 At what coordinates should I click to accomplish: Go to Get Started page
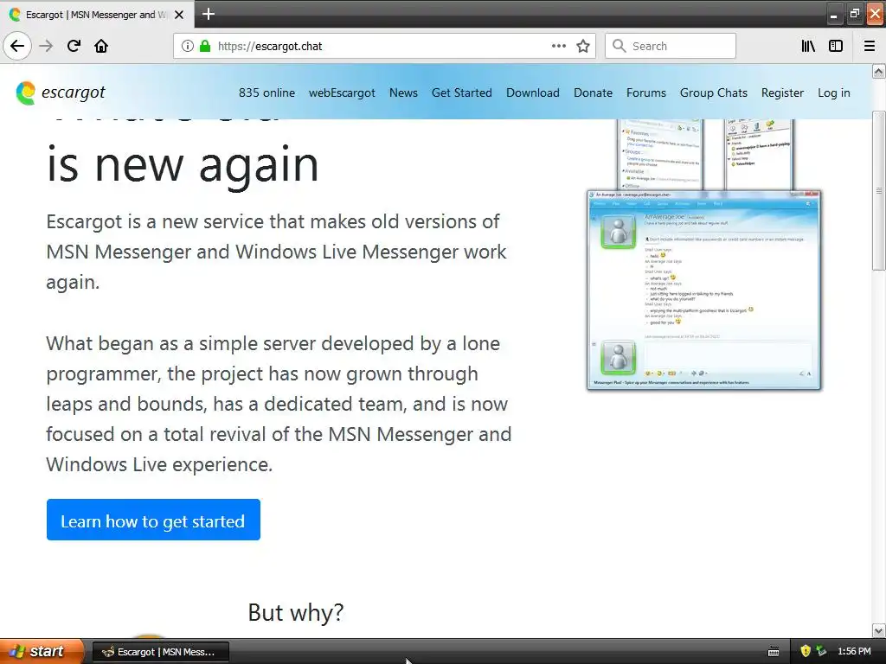pos(462,93)
